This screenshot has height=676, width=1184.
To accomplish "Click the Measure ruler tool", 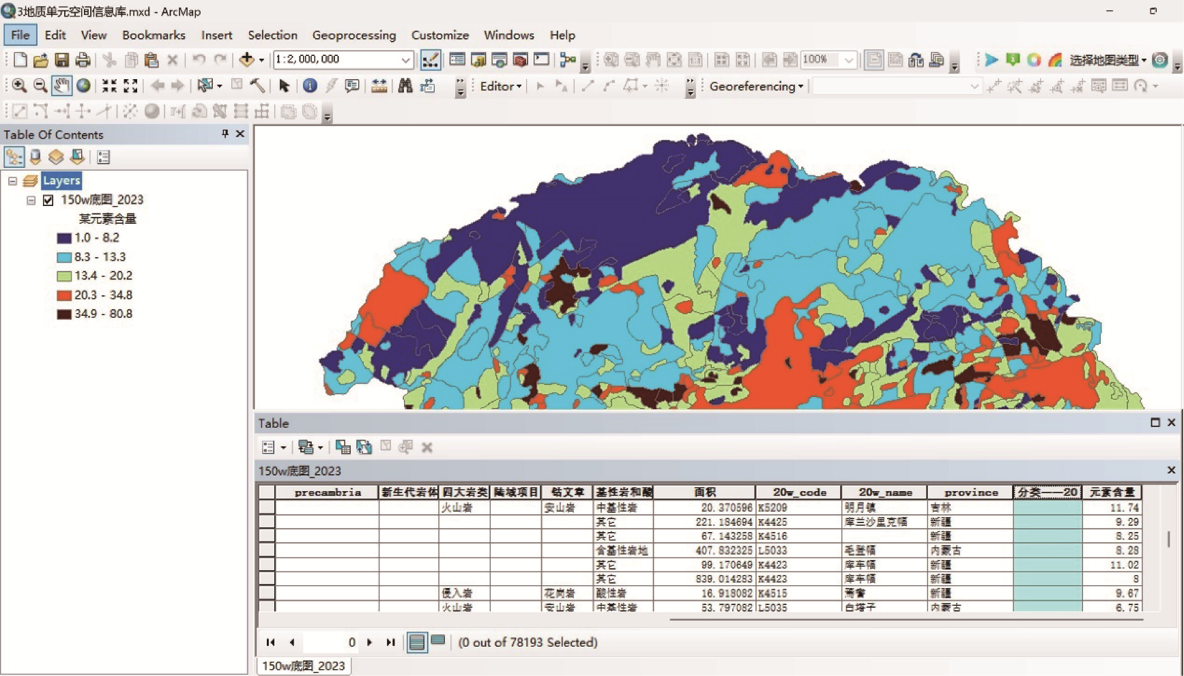I will coord(379,85).
